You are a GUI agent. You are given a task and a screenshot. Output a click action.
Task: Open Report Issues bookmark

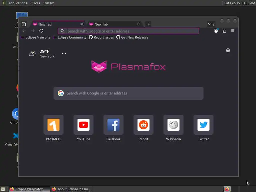point(101,37)
